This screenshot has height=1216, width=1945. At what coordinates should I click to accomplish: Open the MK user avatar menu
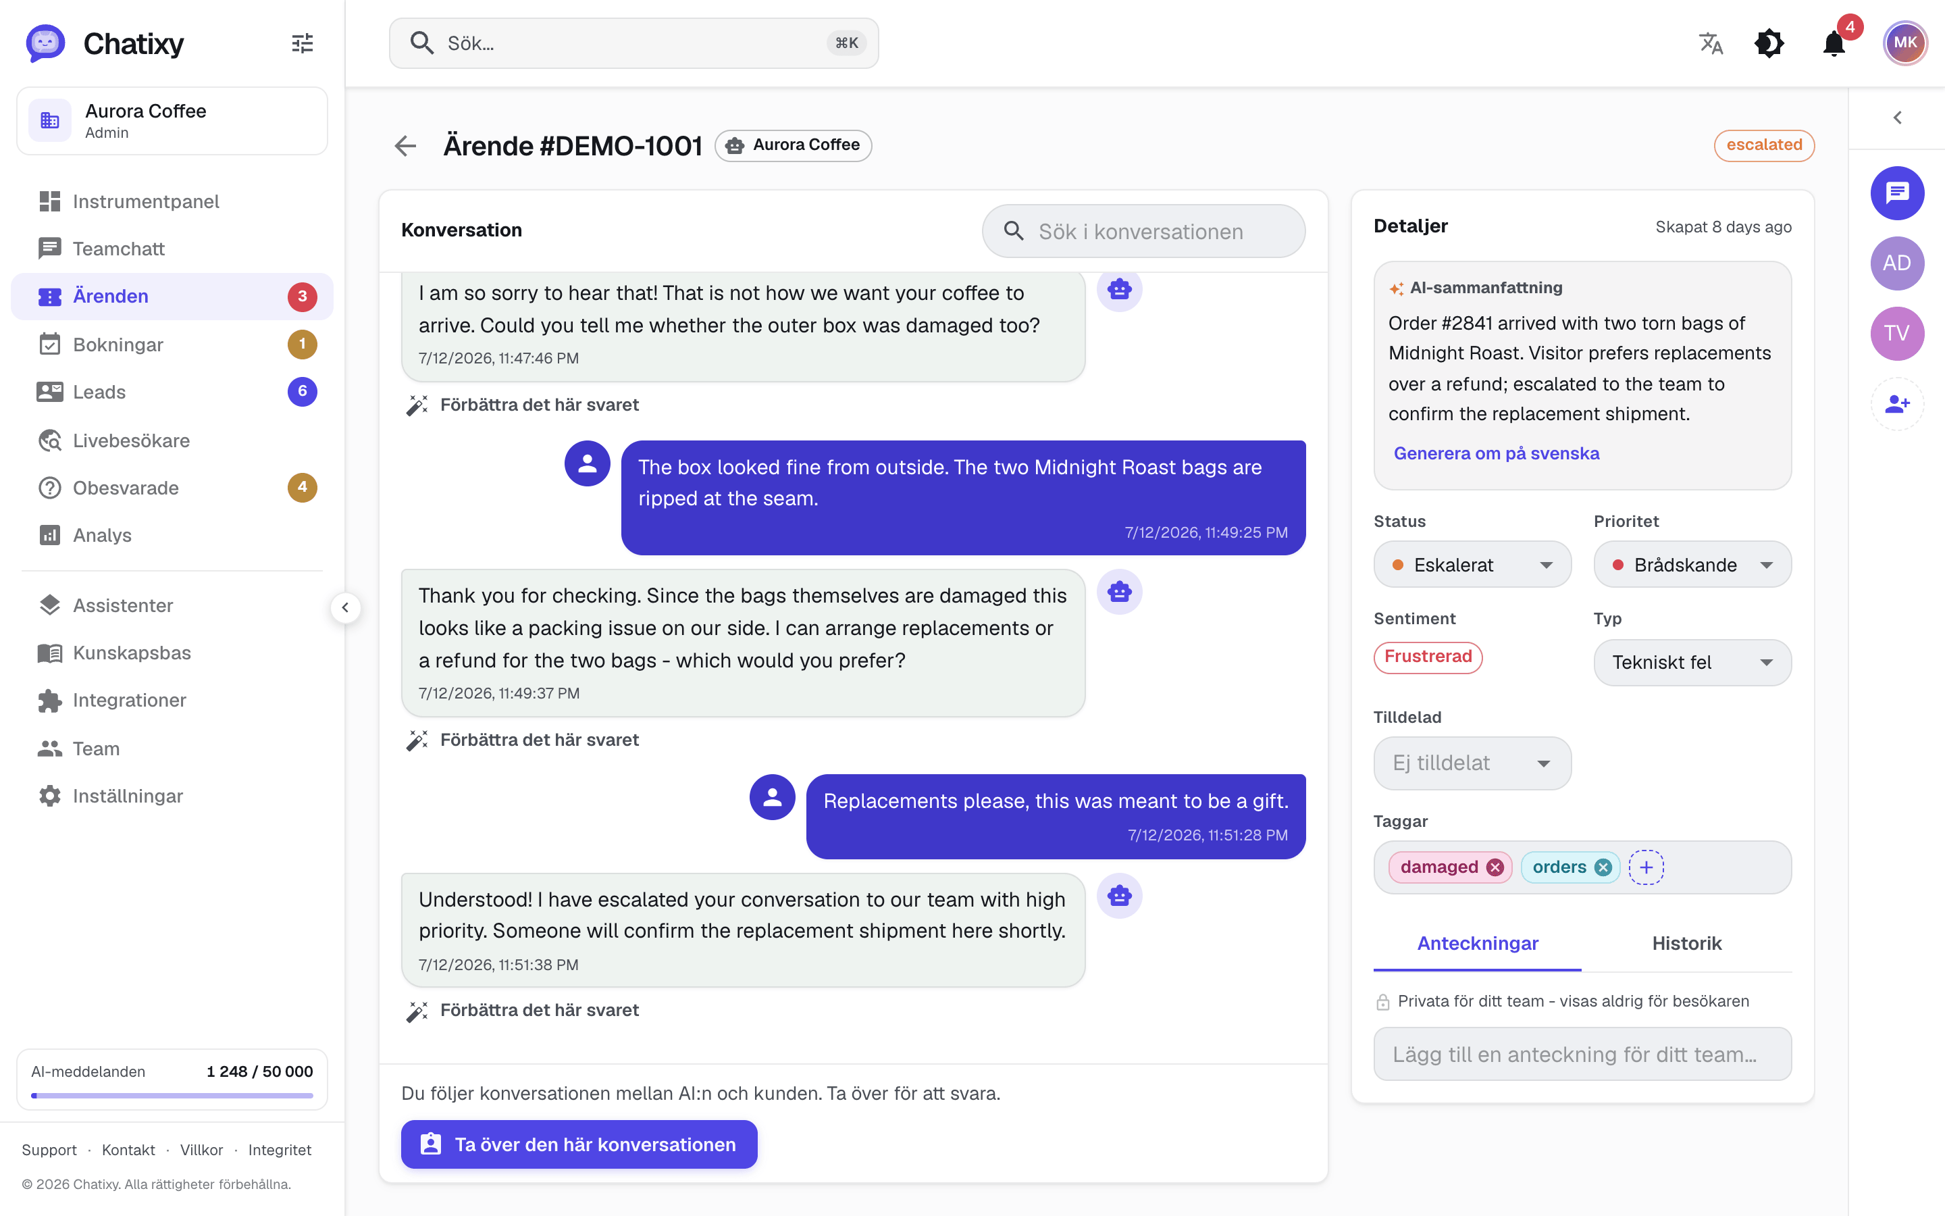coord(1904,43)
